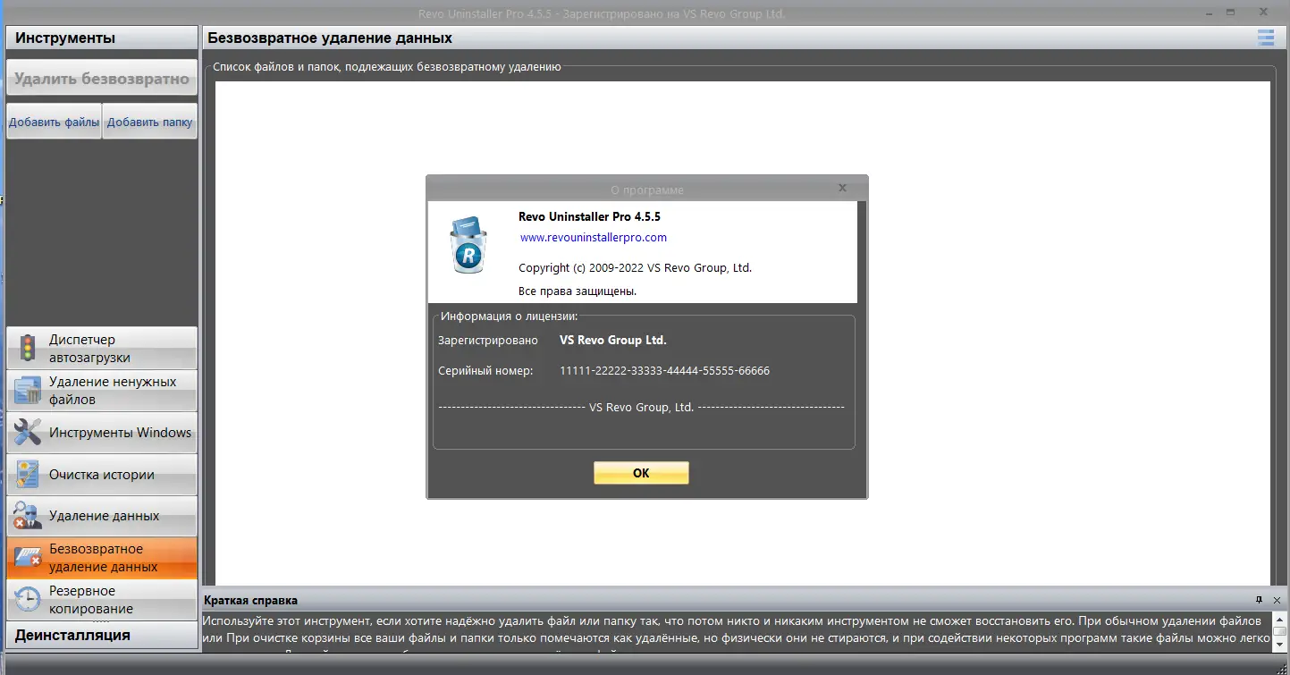Screen dimensions: 1290x675
Task: Select the serial number text in the dialog
Action: pyautogui.click(x=664, y=370)
